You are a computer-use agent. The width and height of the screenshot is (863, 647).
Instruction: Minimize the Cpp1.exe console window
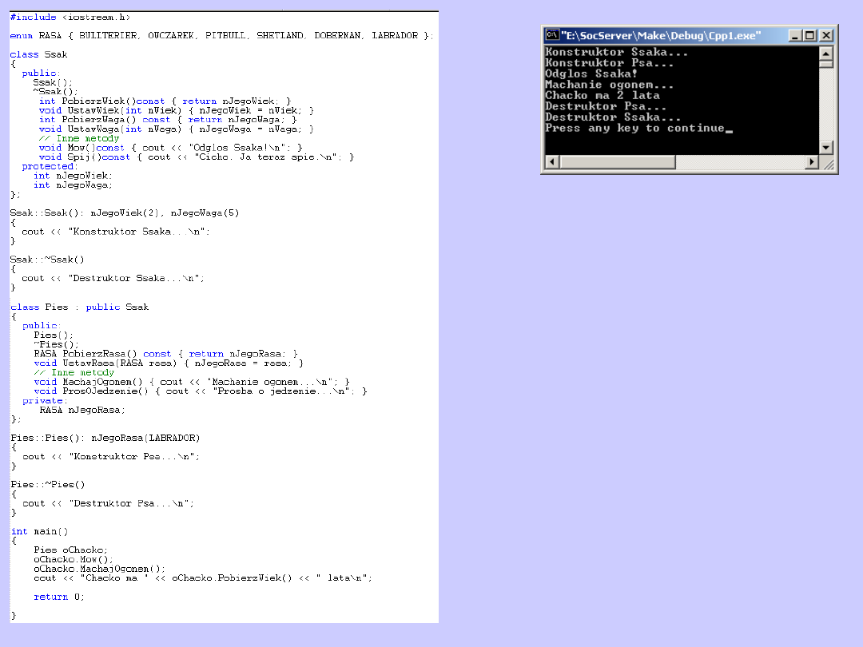794,36
